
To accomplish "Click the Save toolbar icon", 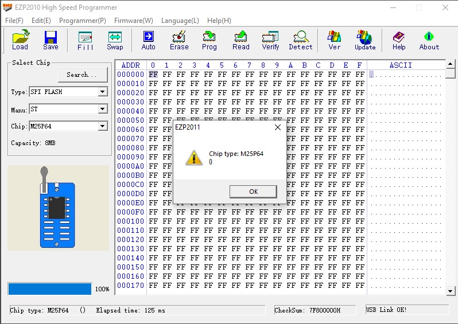I will 51,40.
